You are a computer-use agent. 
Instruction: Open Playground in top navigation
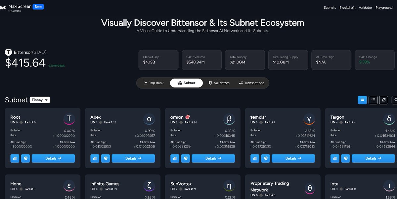[x=384, y=7]
